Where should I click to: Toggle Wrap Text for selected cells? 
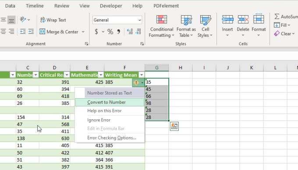(x=53, y=20)
